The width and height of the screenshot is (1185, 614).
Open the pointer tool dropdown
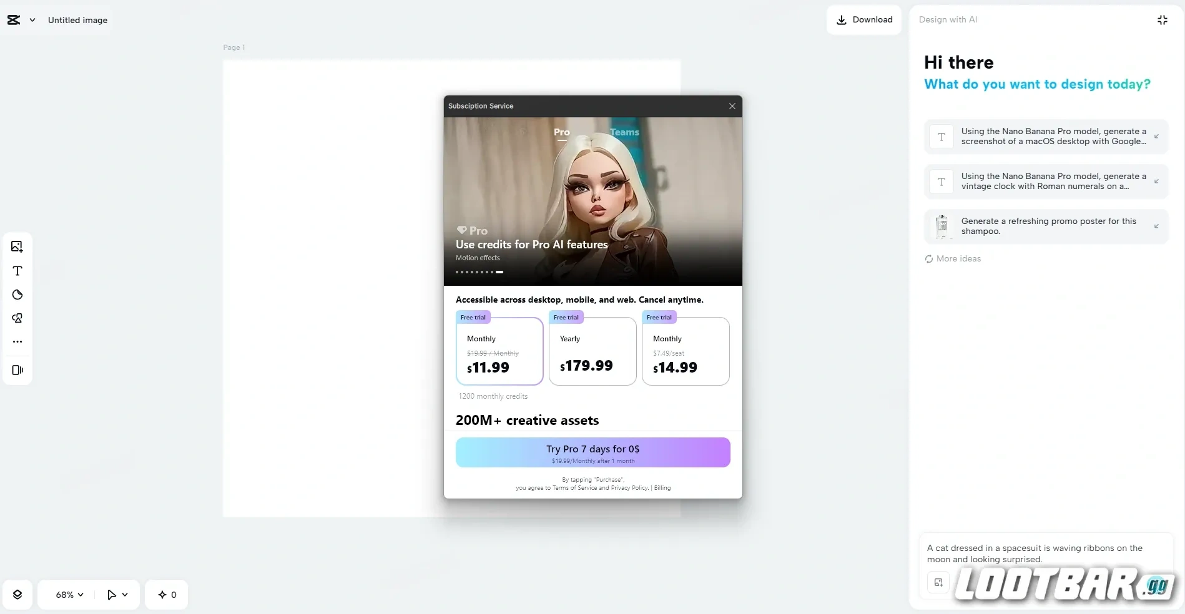click(x=117, y=595)
